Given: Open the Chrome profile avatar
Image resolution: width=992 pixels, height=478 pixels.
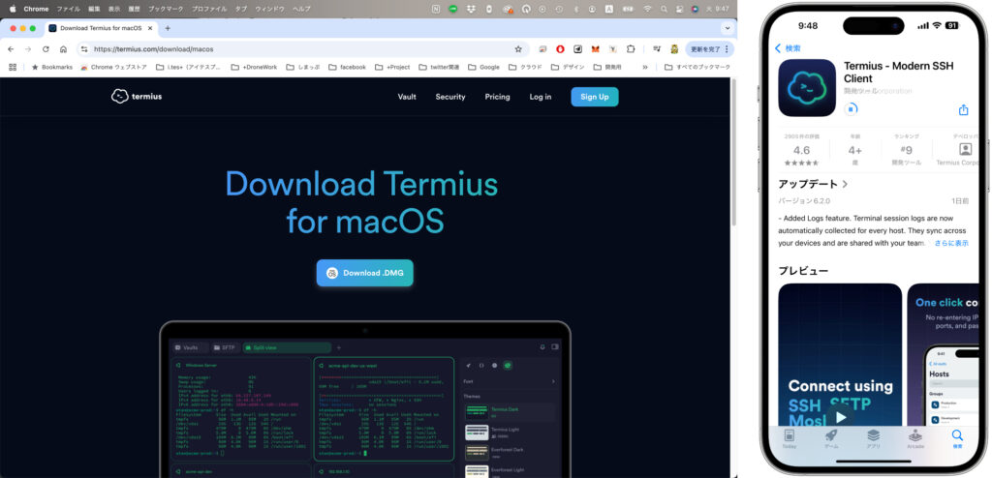Looking at the screenshot, I should (674, 49).
